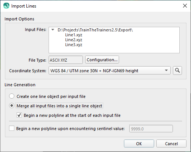Open the Coordinate System dropdown

tap(110, 70)
